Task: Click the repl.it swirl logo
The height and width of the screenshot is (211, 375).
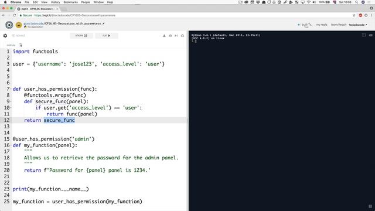Action: pos(9,25)
